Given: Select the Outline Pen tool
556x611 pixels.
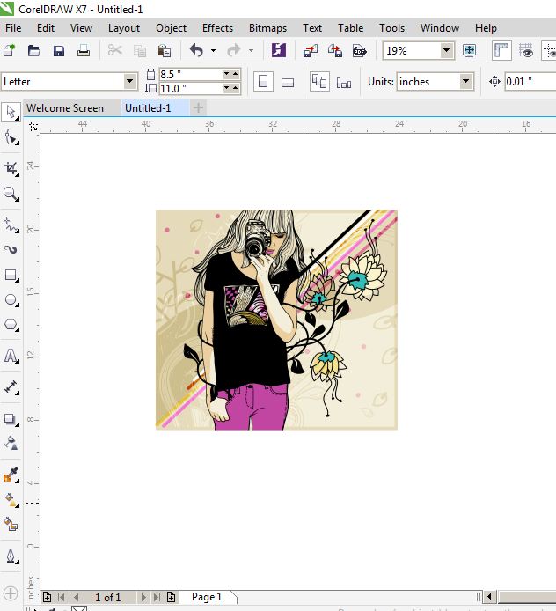Looking at the screenshot, I should point(11,556).
